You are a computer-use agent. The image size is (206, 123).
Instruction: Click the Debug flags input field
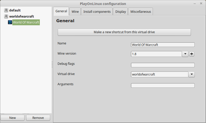pyautogui.click(x=163, y=65)
